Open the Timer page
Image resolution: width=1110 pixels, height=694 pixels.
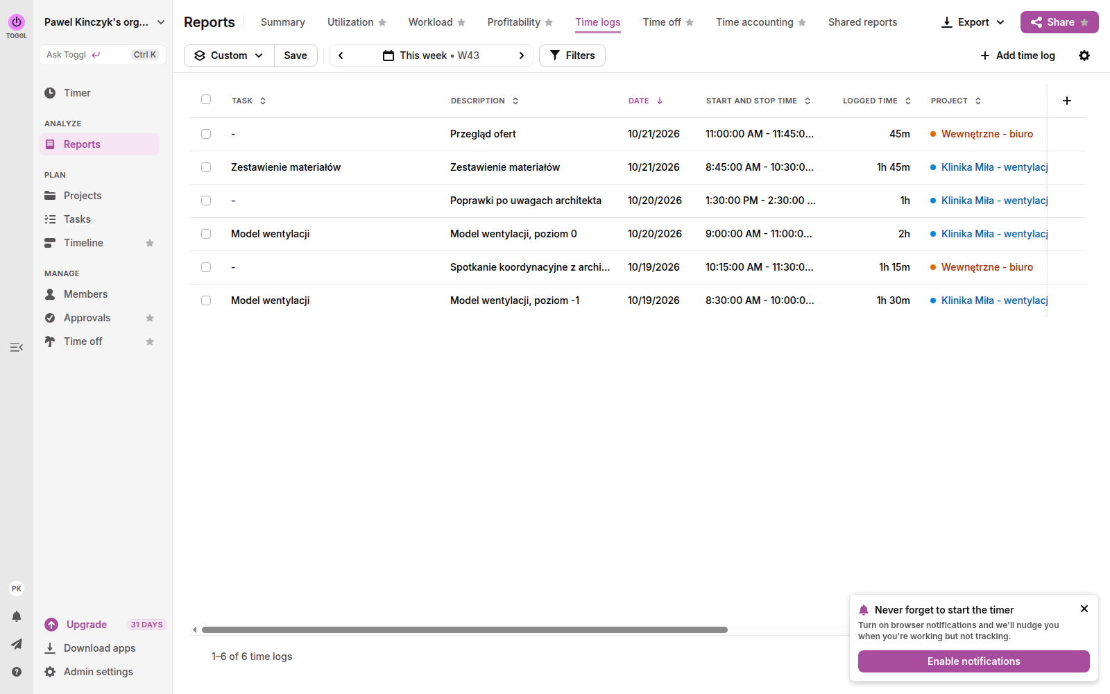click(x=77, y=93)
